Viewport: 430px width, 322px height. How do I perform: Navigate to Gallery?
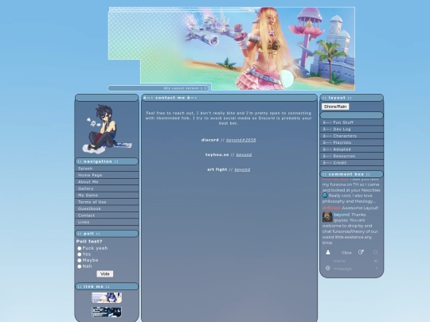coord(107,188)
